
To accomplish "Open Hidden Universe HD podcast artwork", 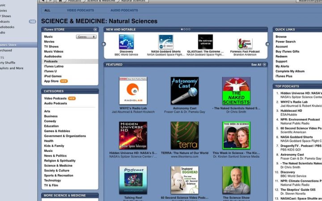I will point(133,135).
